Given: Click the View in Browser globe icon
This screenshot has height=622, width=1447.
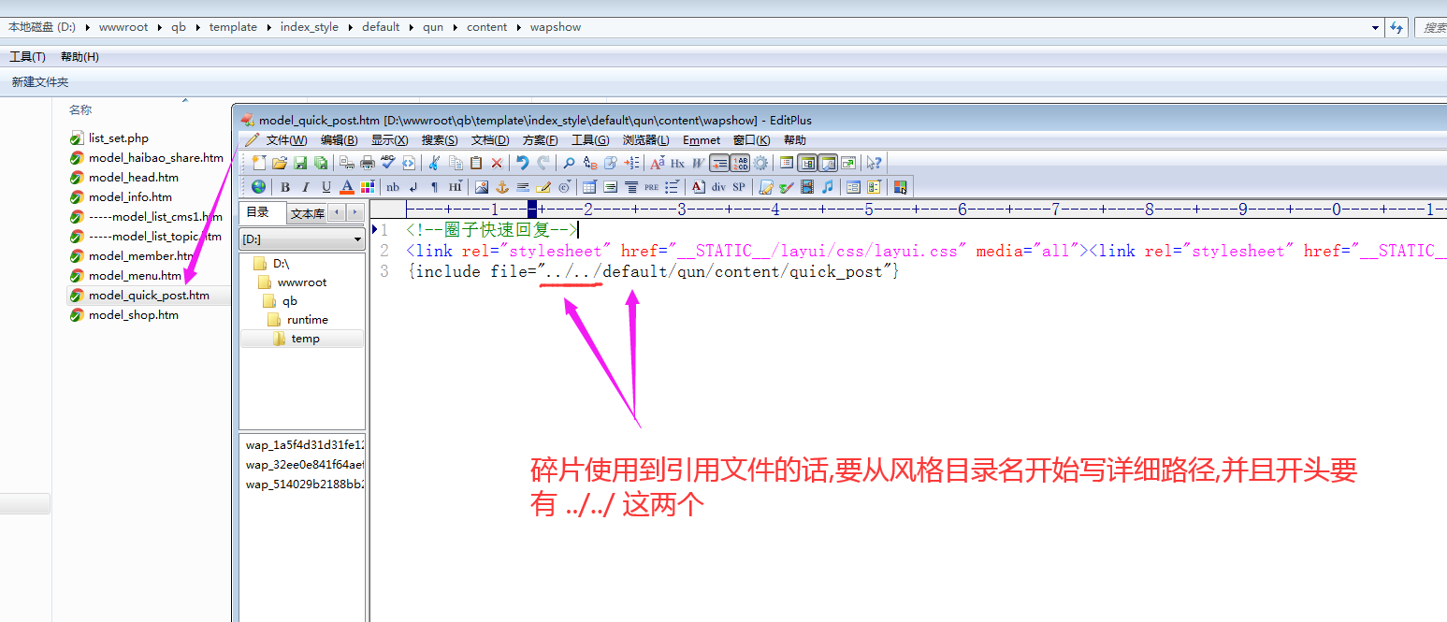Looking at the screenshot, I should tap(258, 187).
